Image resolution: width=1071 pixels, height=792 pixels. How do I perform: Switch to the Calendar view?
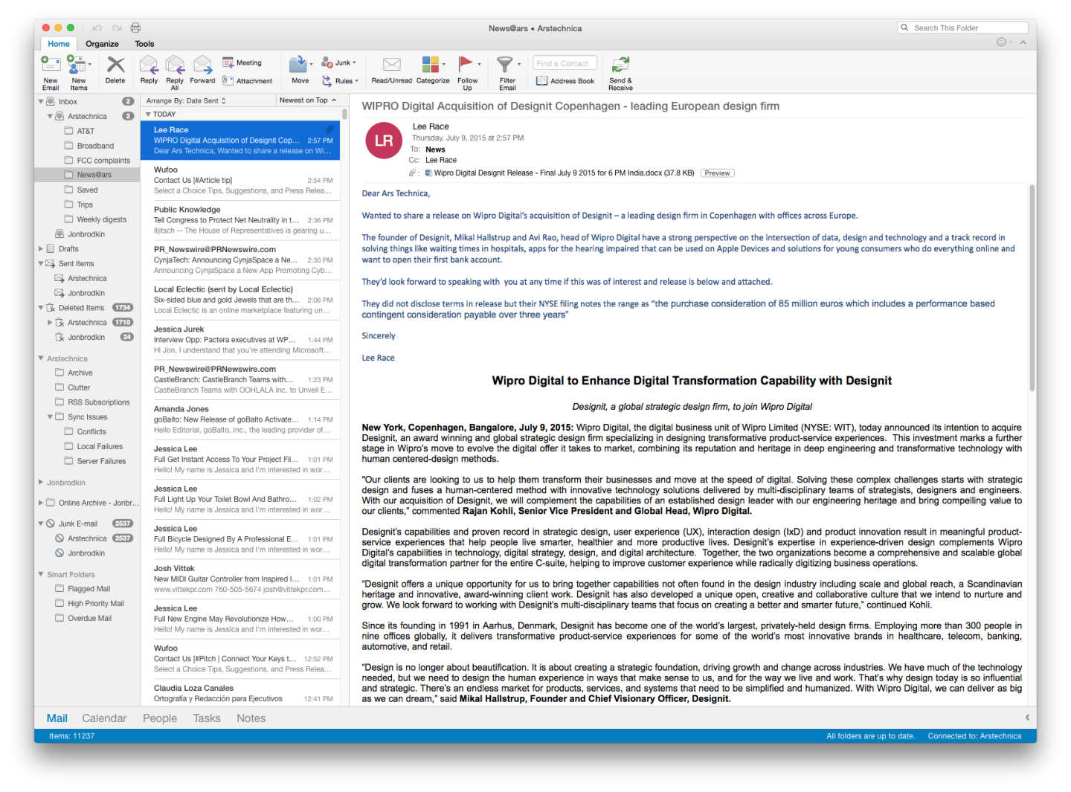click(x=104, y=718)
